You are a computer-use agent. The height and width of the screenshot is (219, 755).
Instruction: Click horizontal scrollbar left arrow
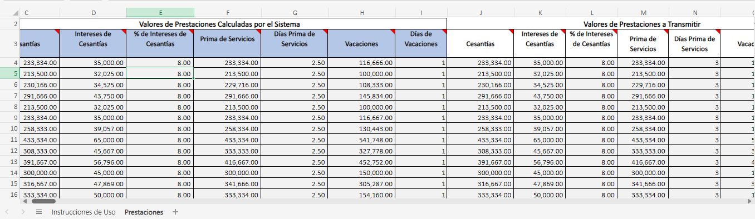pos(24,201)
